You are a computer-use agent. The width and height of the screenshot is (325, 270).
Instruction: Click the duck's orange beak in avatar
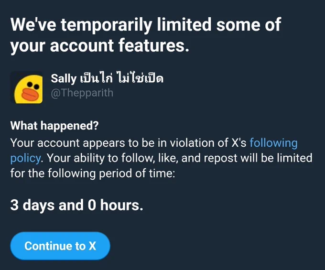[x=30, y=94]
